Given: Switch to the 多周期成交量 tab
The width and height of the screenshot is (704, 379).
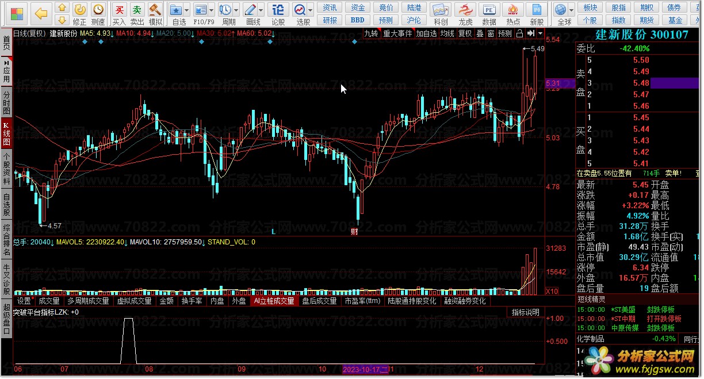Looking at the screenshot, I should (88, 301).
